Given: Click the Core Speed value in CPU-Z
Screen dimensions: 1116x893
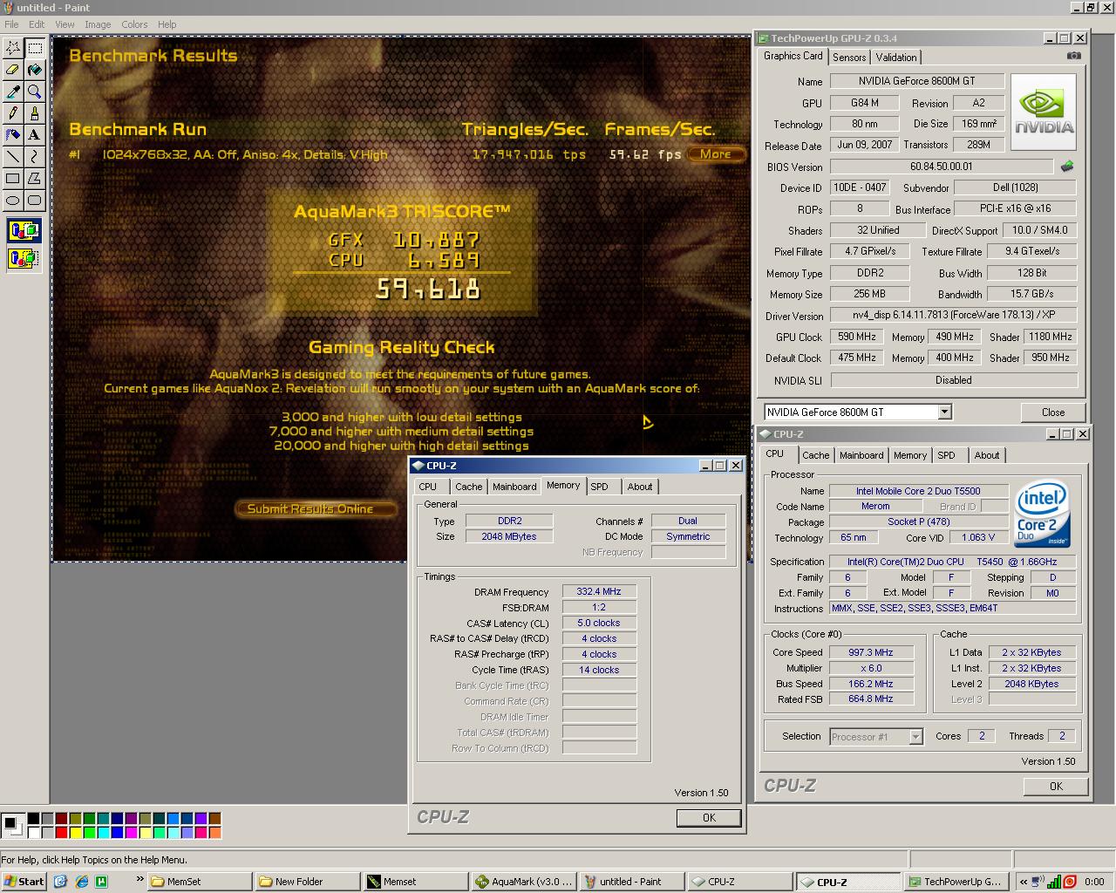Looking at the screenshot, I should click(x=870, y=652).
